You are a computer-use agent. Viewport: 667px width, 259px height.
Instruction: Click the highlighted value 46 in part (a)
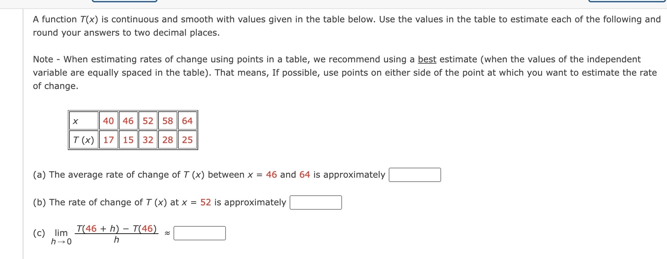click(x=272, y=174)
